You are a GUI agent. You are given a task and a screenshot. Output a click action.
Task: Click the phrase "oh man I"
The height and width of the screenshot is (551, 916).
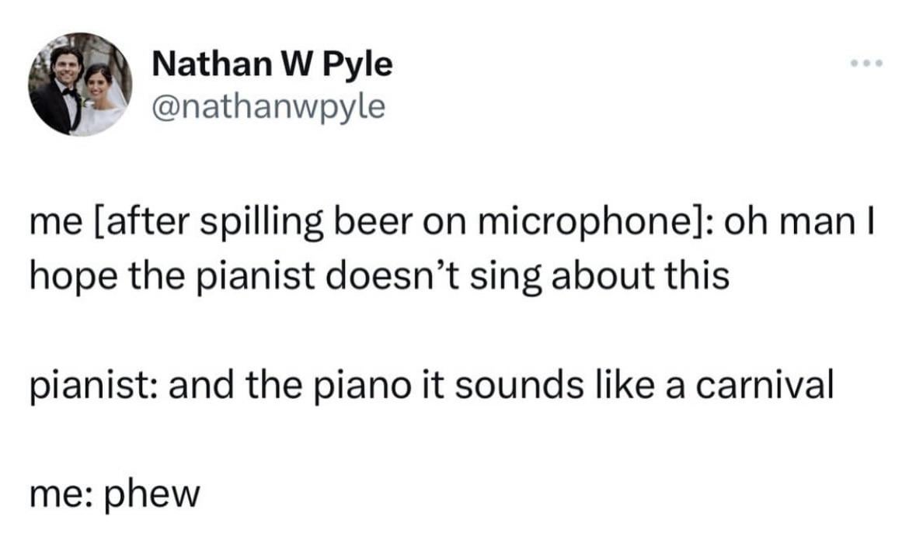coord(799,223)
